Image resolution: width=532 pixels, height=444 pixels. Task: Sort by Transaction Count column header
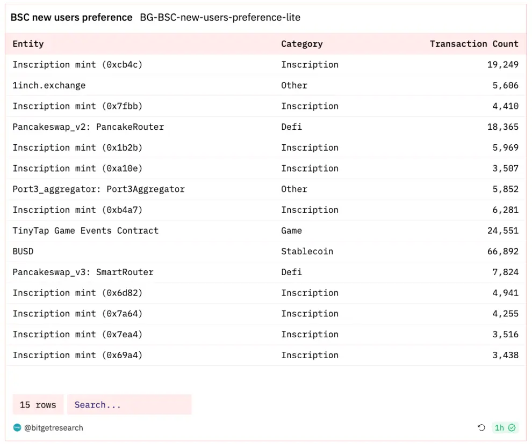(473, 44)
